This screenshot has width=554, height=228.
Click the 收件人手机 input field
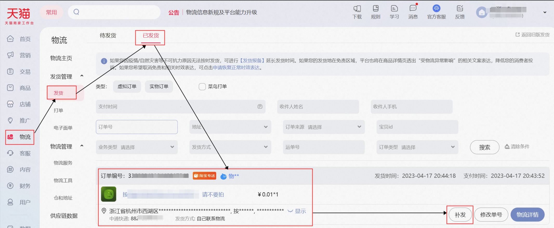click(412, 106)
